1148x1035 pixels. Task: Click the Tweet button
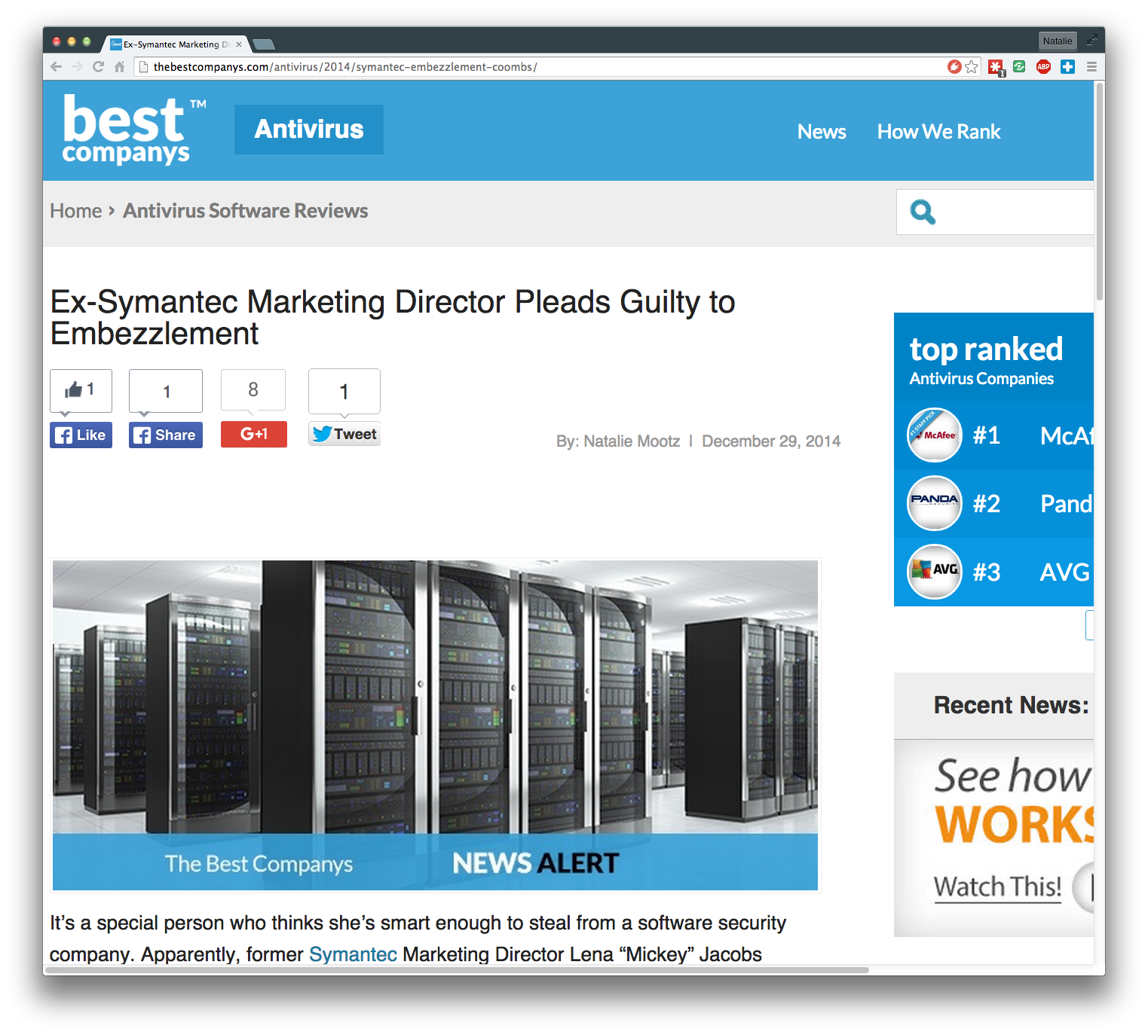point(344,434)
